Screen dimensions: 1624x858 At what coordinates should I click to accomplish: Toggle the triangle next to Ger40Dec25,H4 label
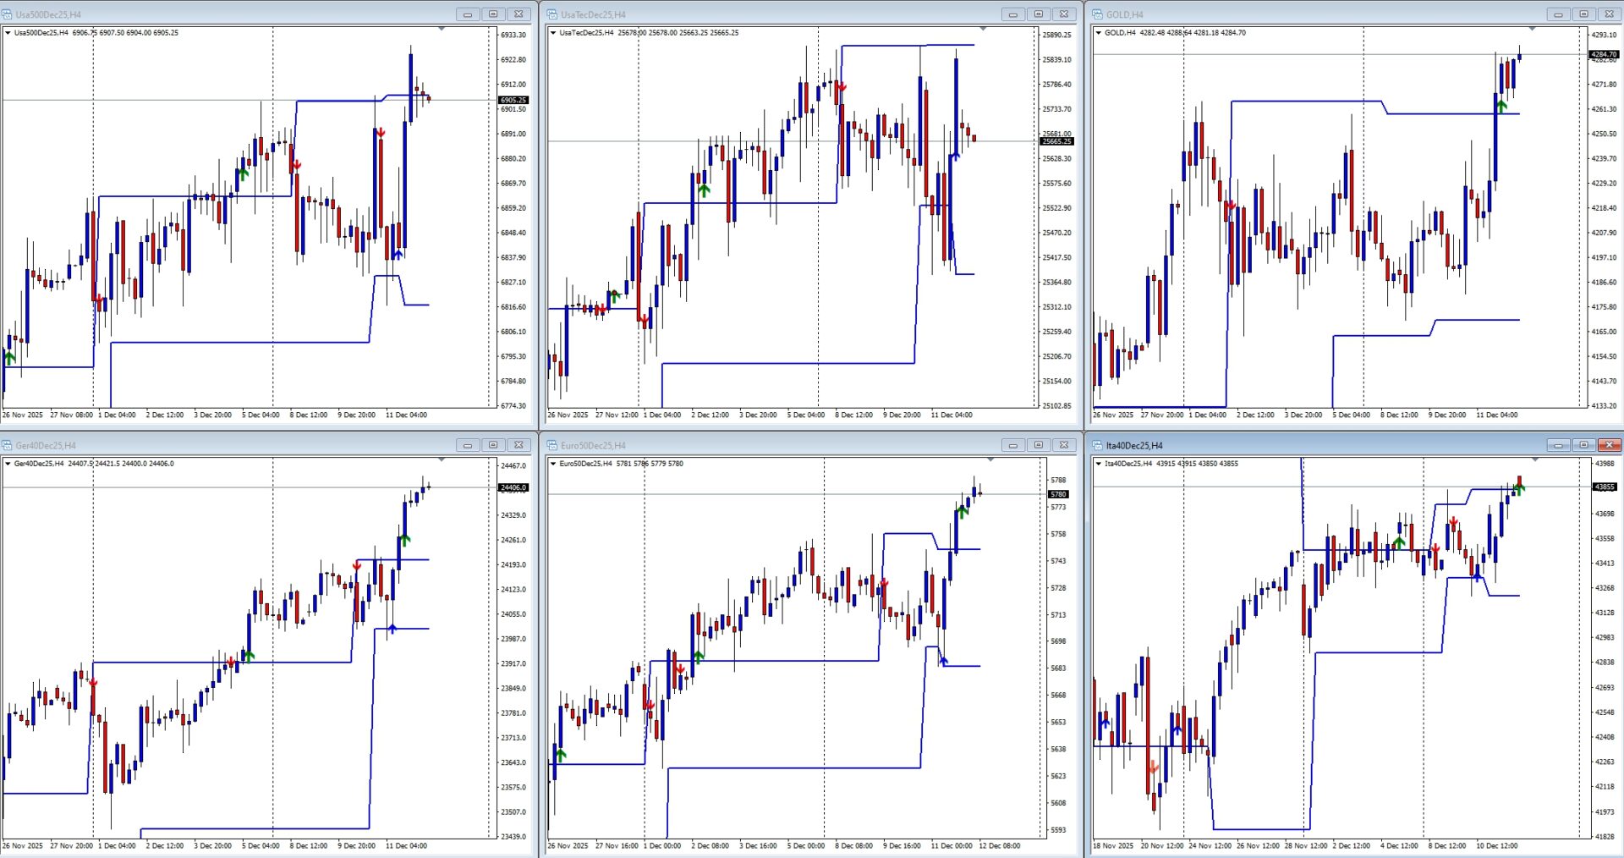tap(8, 464)
